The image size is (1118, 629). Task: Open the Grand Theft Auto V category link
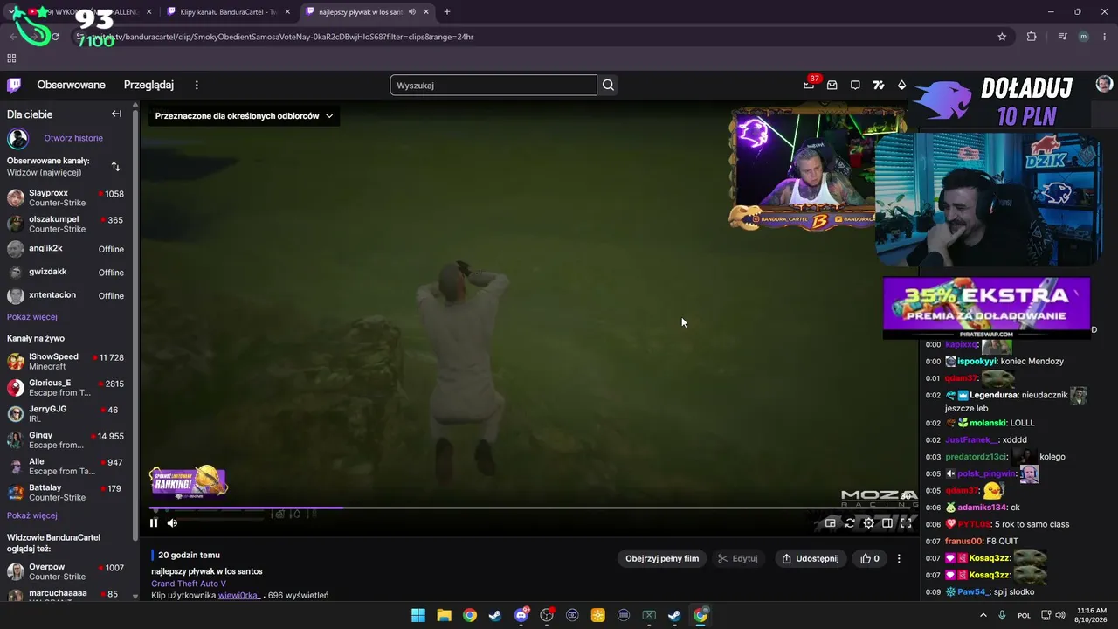click(x=189, y=584)
